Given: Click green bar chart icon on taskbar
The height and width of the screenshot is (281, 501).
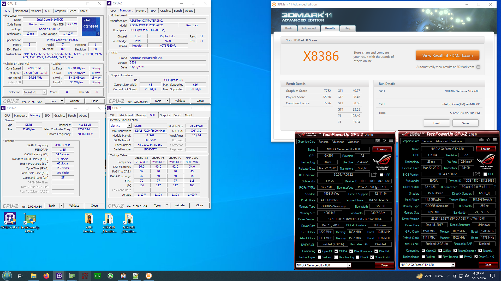Looking at the screenshot, I should (x=98, y=276).
